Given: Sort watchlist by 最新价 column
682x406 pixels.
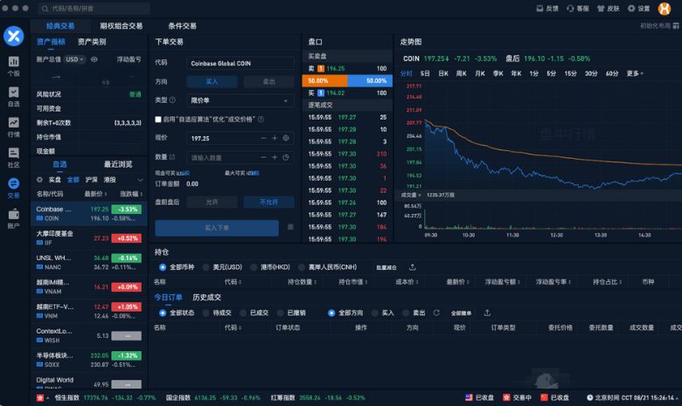Looking at the screenshot, I should [95, 194].
